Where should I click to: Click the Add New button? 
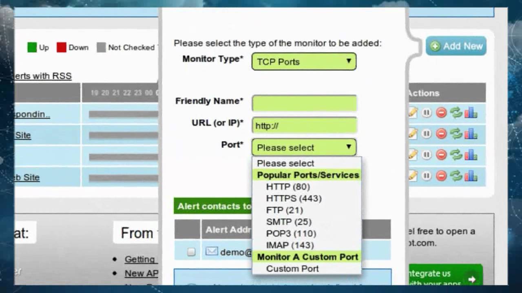click(456, 46)
